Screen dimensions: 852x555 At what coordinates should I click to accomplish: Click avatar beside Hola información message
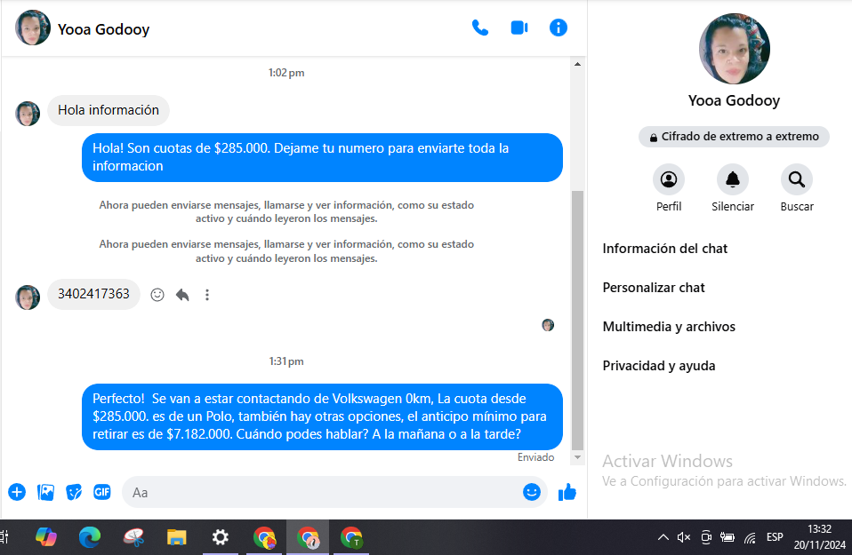(x=28, y=114)
